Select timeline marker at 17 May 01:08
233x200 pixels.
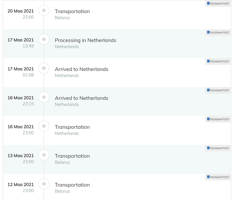click(44, 68)
